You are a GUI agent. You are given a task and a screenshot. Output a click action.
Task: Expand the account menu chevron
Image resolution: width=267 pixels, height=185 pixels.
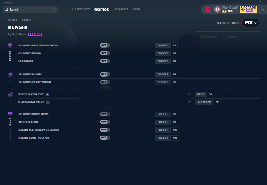262,10
